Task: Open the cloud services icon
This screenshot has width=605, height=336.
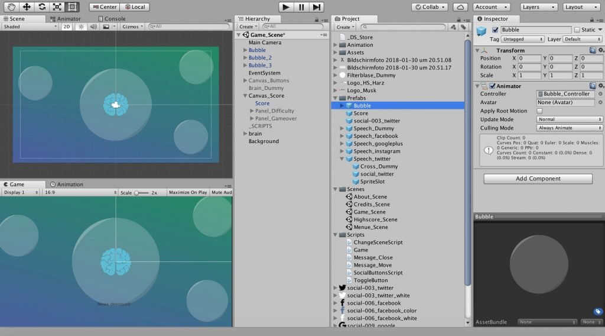Action: point(460,7)
